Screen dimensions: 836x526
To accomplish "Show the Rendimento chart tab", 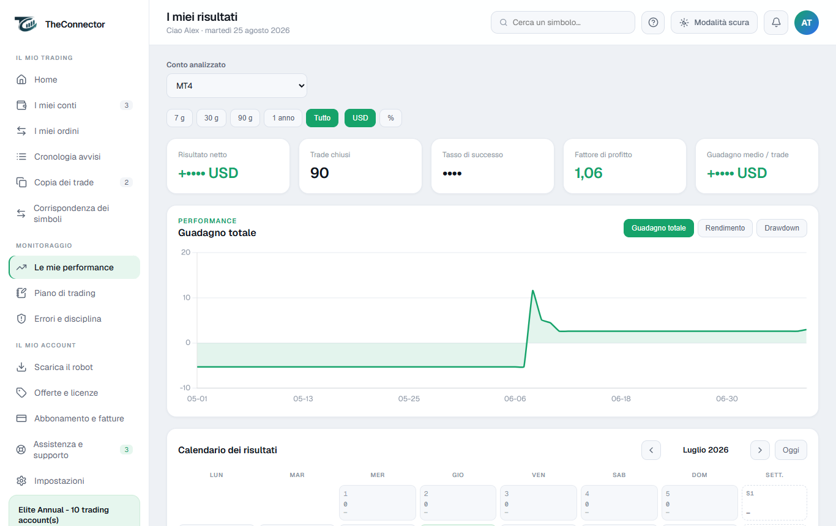I will tap(725, 228).
